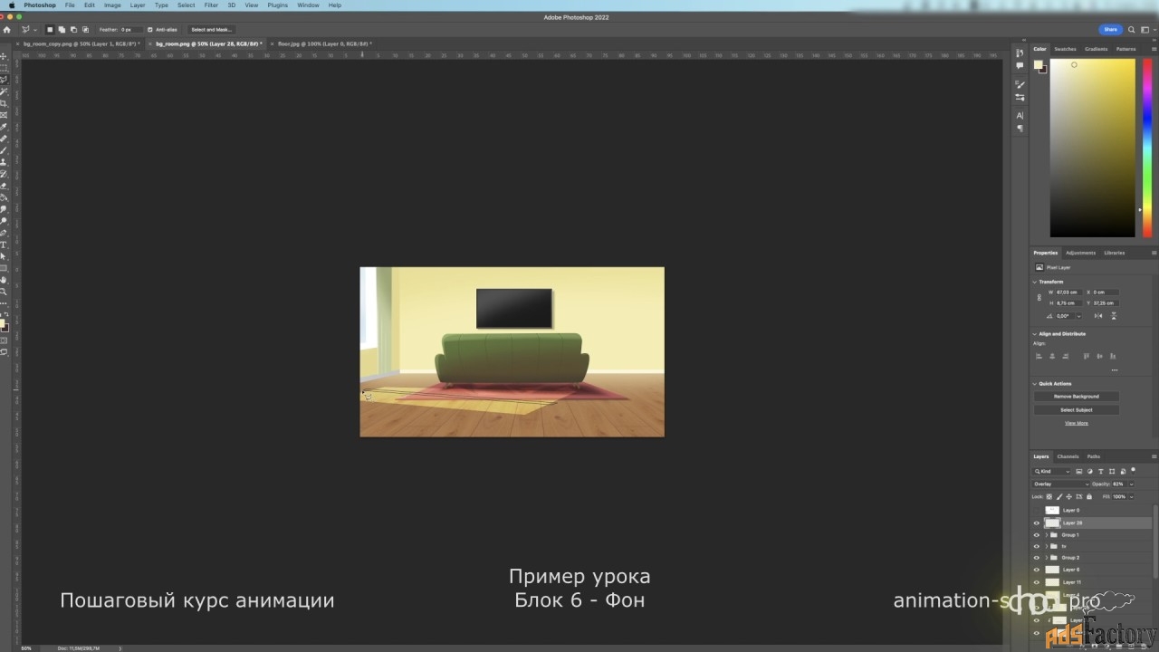Open the Photoshop application menu

coord(40,5)
